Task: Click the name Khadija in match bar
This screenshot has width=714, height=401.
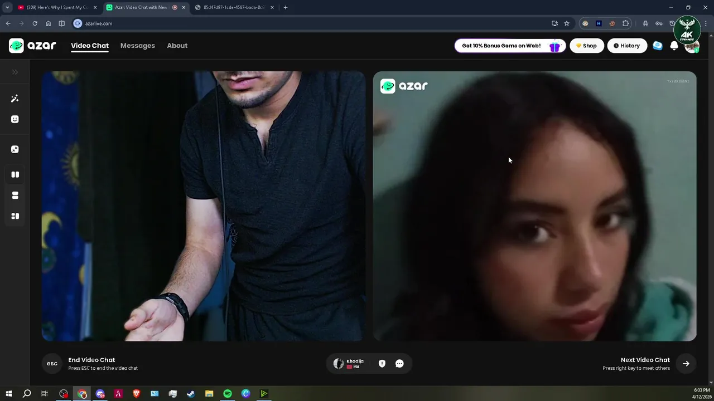Action: [x=355, y=361]
